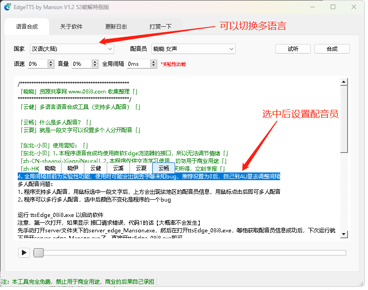Click the play button below the text area
Screen dimensions: 368x290
tap(24, 252)
